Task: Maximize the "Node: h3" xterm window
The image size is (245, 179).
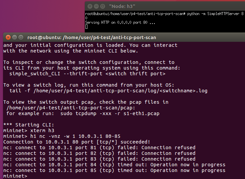Action: [103, 6]
